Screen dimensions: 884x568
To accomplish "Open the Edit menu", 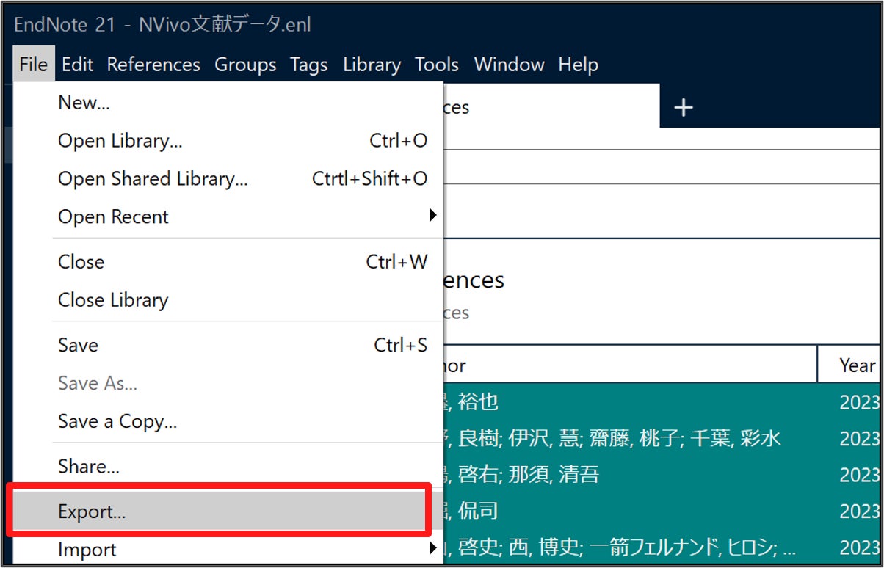I will 77,65.
